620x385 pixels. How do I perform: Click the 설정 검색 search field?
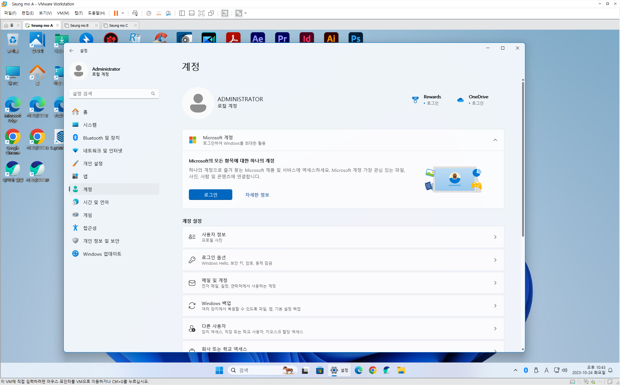(x=110, y=94)
